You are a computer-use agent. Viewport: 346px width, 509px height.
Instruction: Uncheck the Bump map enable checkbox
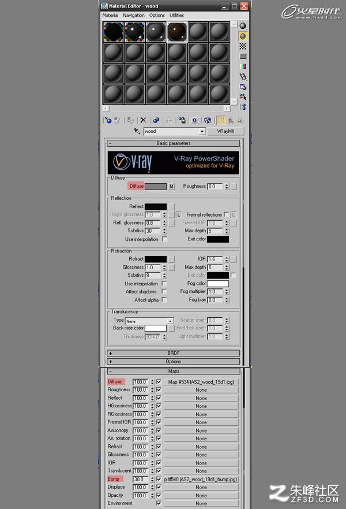click(x=159, y=479)
